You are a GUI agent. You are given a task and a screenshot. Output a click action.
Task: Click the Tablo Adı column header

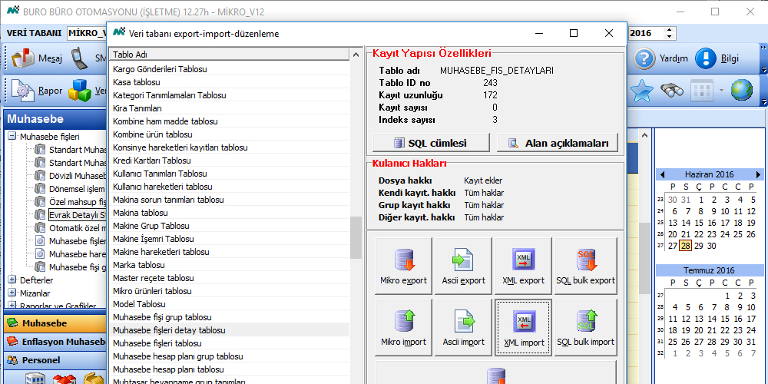pos(230,55)
